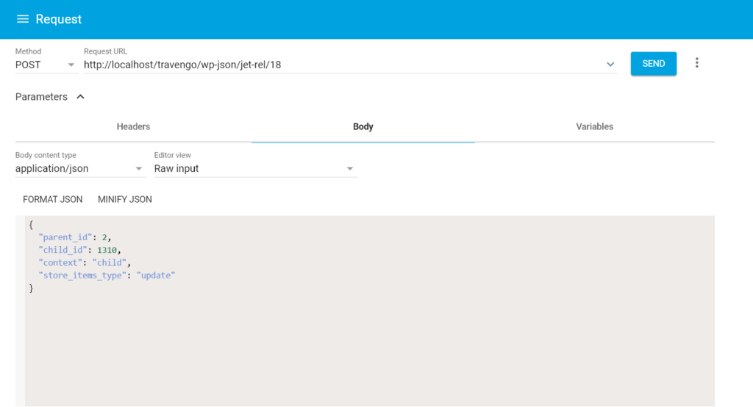The image size is (753, 407).
Task: Switch to the Headers tab
Action: pos(133,126)
